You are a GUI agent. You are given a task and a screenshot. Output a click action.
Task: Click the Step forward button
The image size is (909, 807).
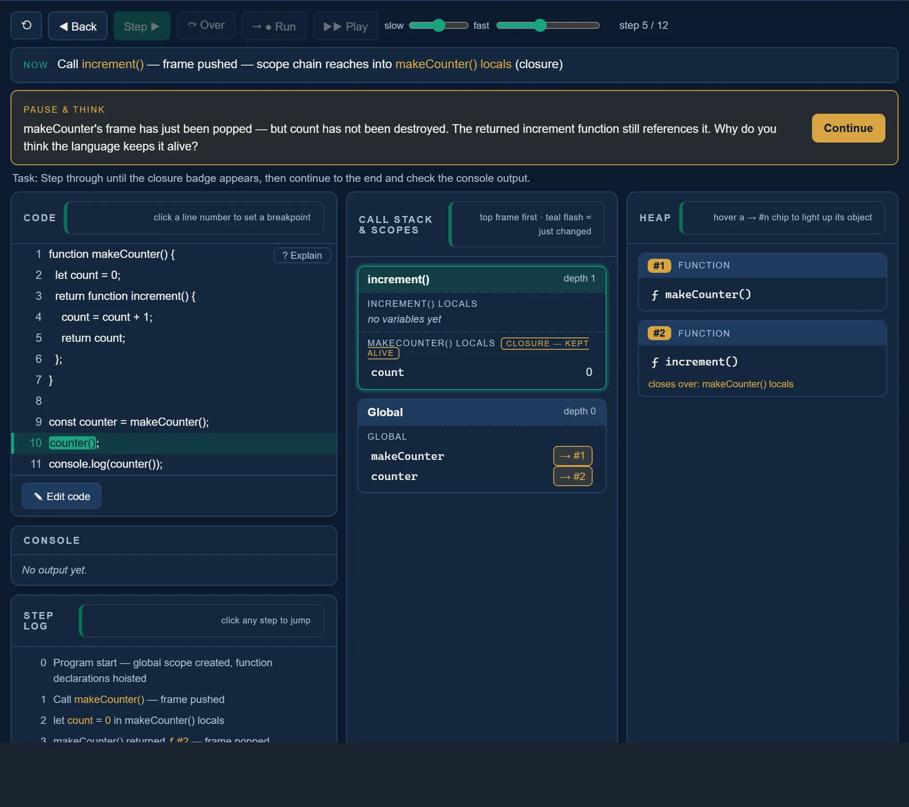(141, 26)
